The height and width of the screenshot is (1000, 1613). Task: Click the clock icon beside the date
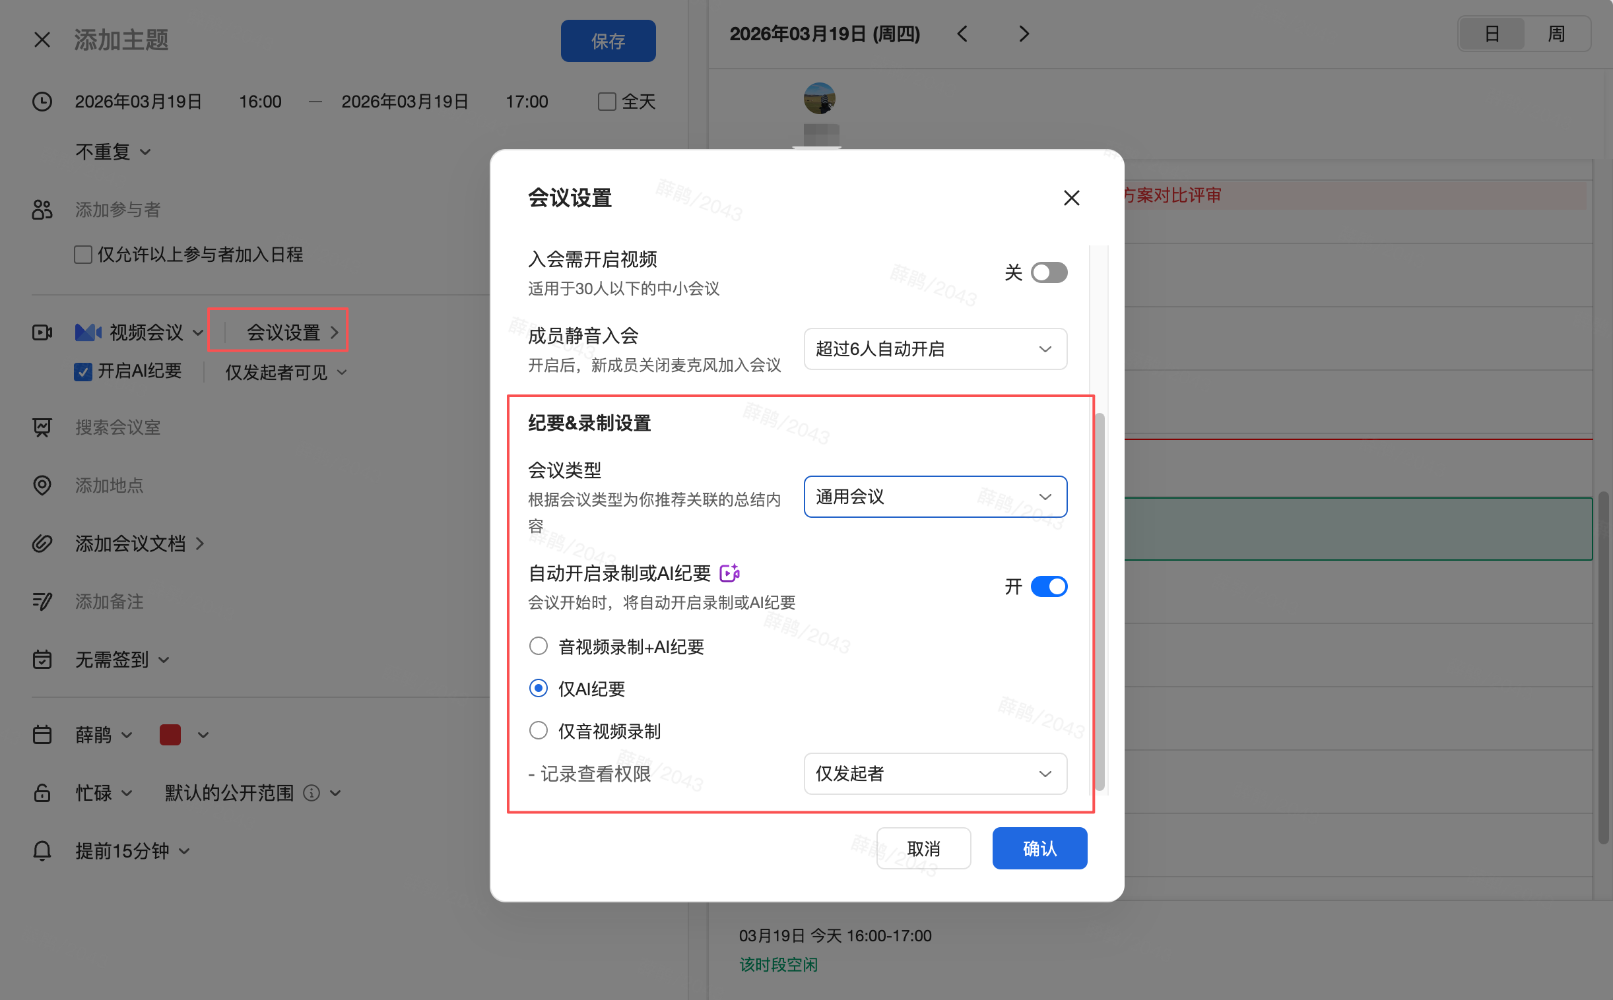point(42,101)
